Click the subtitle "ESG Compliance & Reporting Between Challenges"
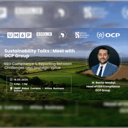The height and width of the screenshot is (128, 128). [38, 66]
